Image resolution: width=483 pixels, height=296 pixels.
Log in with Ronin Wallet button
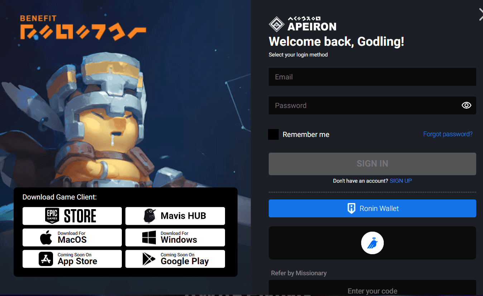tap(372, 208)
